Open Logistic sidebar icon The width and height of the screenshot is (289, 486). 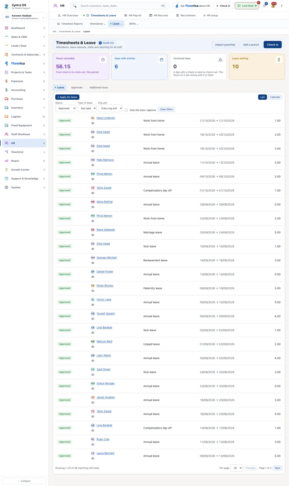(6, 117)
